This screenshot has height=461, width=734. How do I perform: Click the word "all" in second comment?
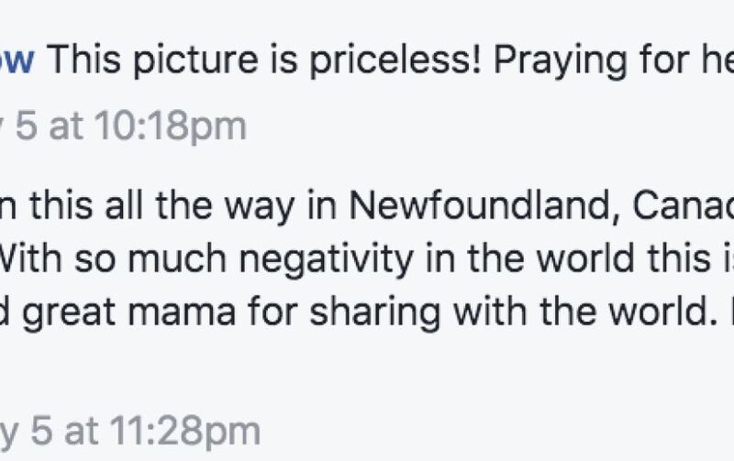124,206
